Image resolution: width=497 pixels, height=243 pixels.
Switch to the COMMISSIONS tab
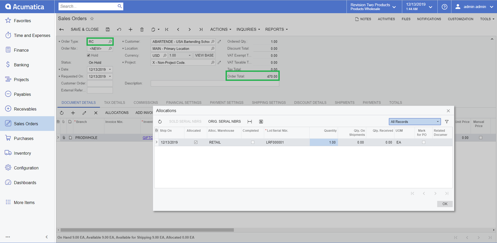pos(146,103)
